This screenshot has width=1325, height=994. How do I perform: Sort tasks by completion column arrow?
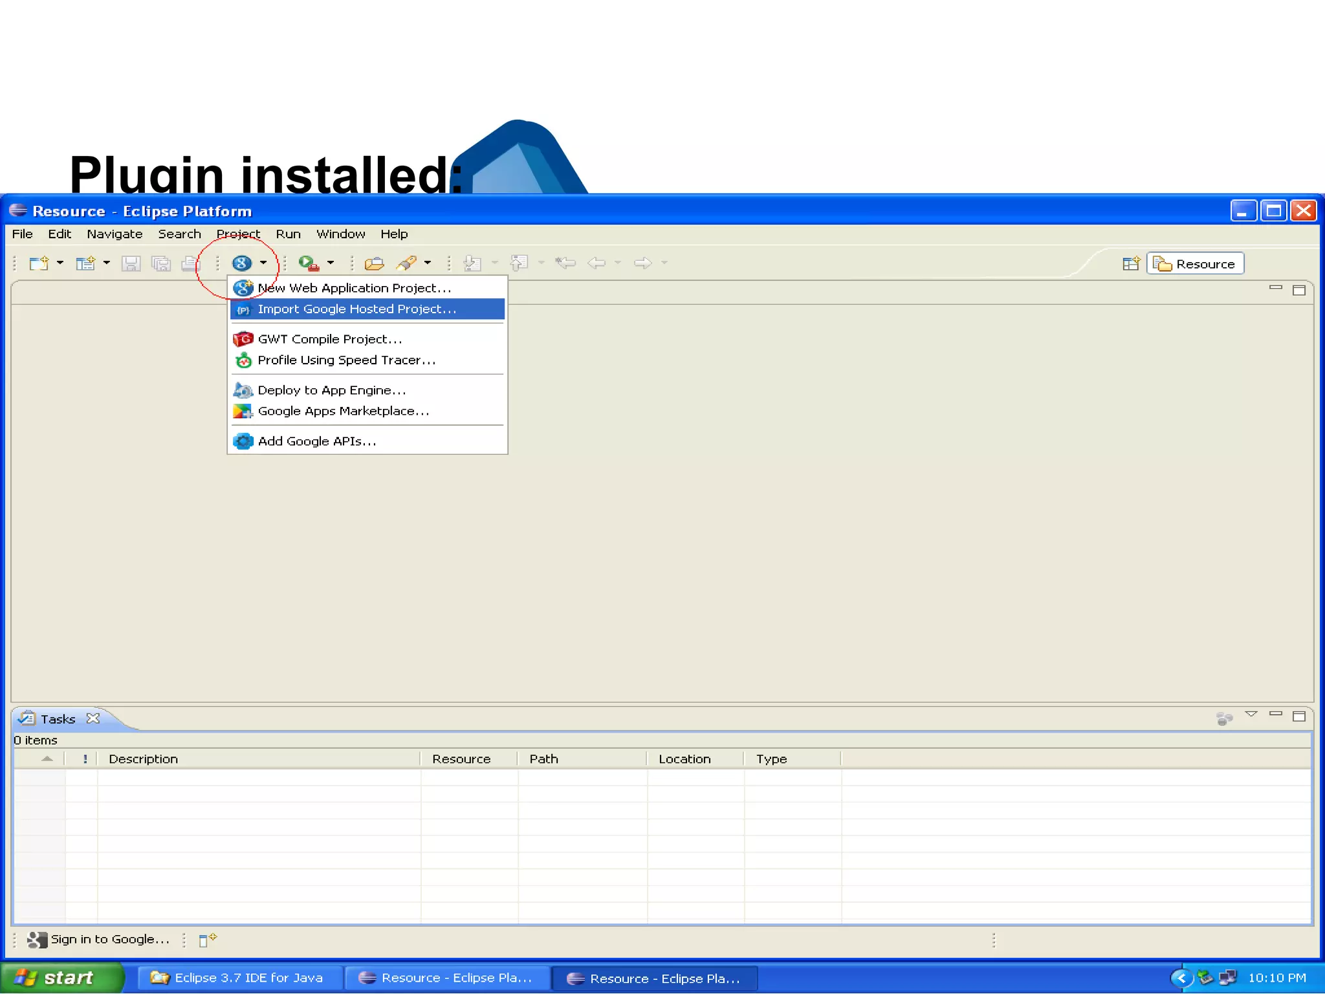coord(39,758)
